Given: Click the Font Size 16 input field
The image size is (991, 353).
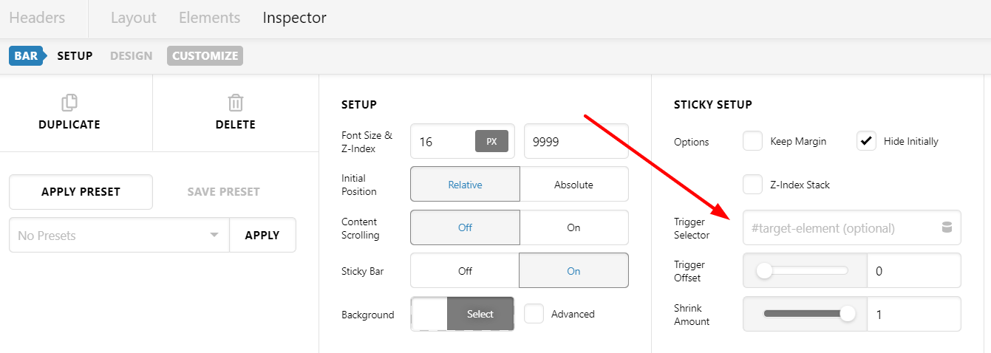Looking at the screenshot, I should [443, 141].
